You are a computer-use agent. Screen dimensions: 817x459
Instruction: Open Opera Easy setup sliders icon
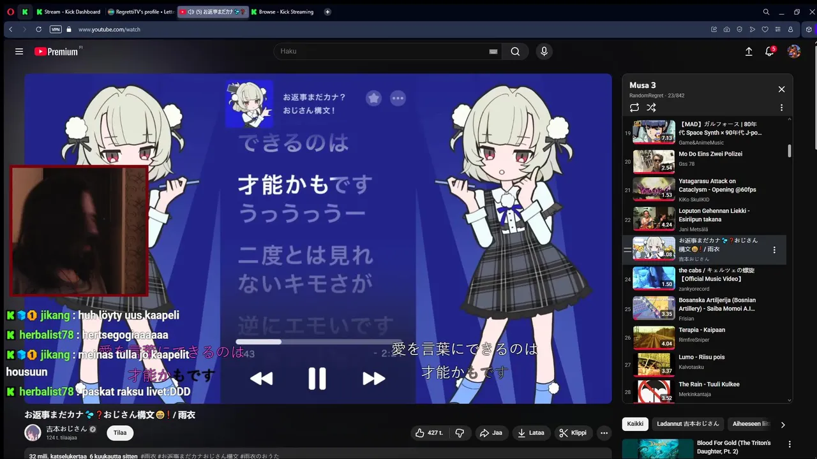tap(778, 29)
